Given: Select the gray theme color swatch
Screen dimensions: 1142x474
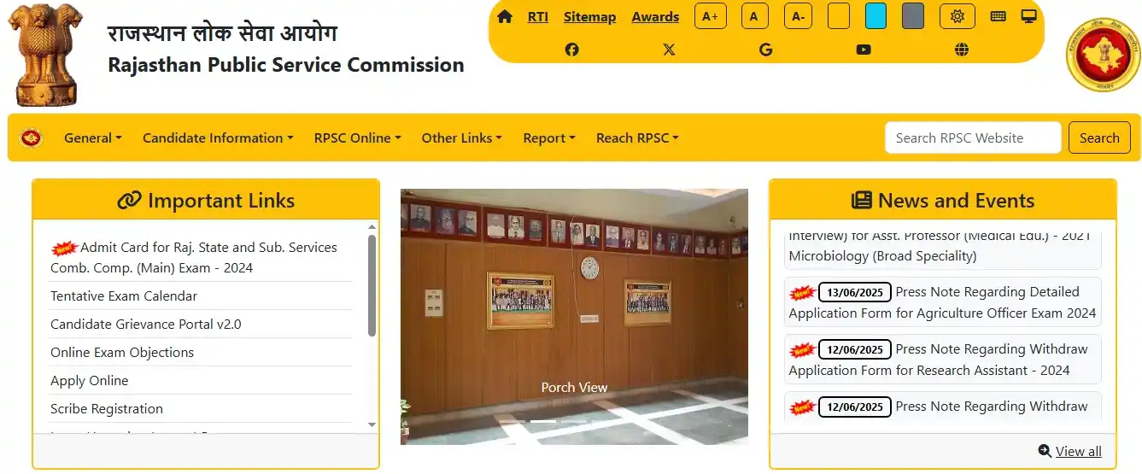Looking at the screenshot, I should coord(913,16).
